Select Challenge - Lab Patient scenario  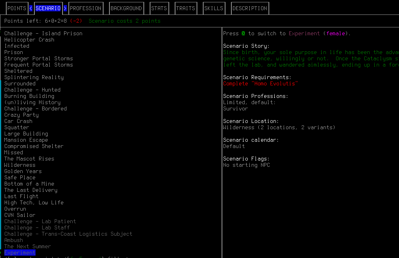click(x=40, y=221)
